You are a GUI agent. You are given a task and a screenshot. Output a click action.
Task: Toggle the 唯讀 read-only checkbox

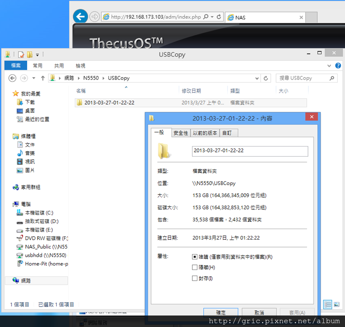pyautogui.click(x=194, y=257)
